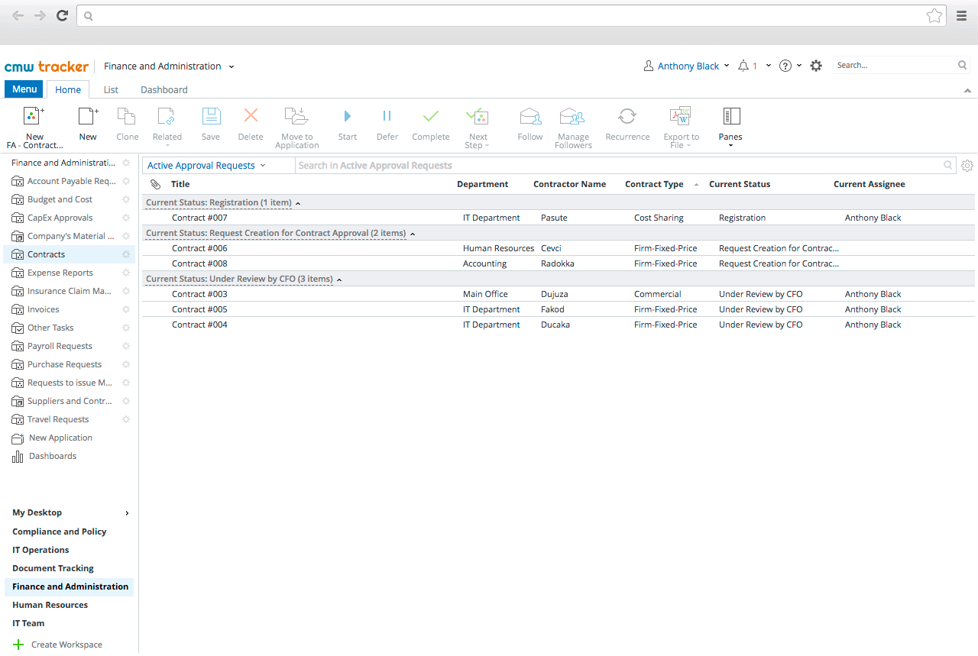Collapse the Under Review by CFO group
The width and height of the screenshot is (978, 656).
coord(339,280)
